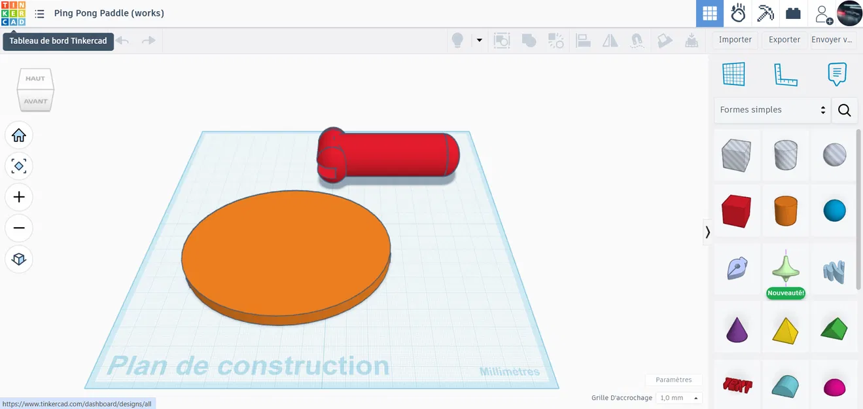
Task: Toggle orthographic/perspective view cube icon
Action: [x=19, y=259]
